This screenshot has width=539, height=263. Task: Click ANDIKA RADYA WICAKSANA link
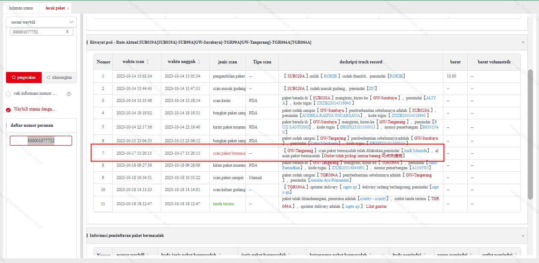click(331, 115)
